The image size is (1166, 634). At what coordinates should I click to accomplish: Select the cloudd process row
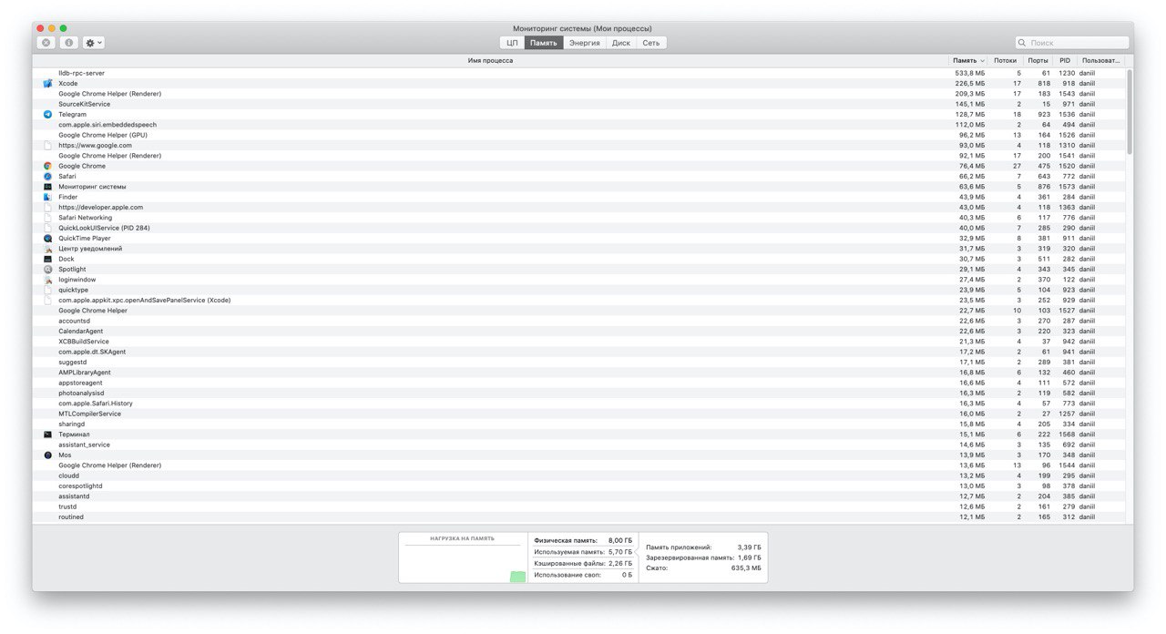[x=579, y=475]
